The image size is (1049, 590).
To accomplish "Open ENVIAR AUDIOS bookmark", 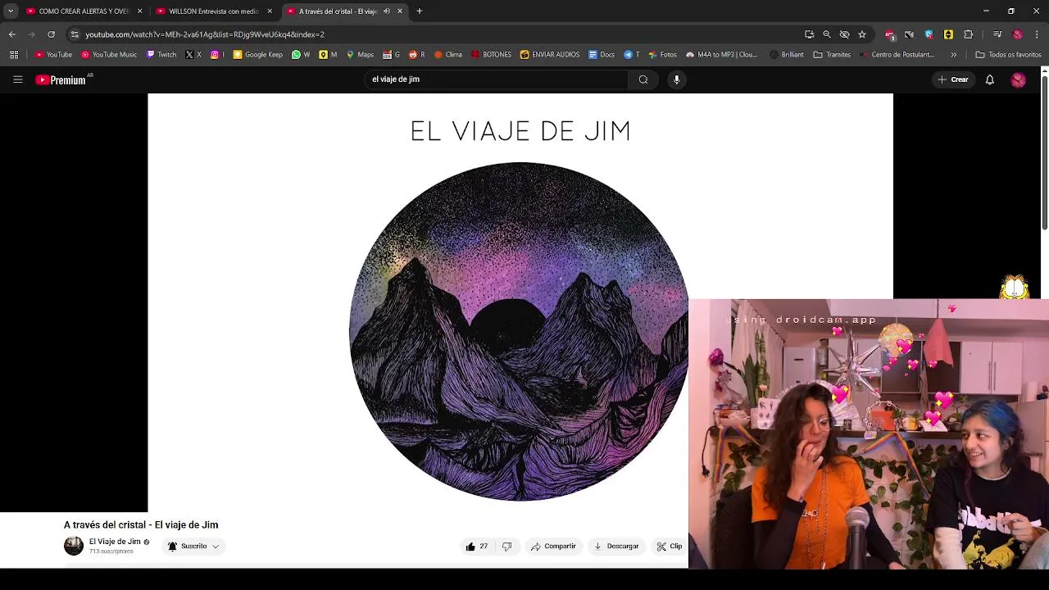I will click(550, 55).
